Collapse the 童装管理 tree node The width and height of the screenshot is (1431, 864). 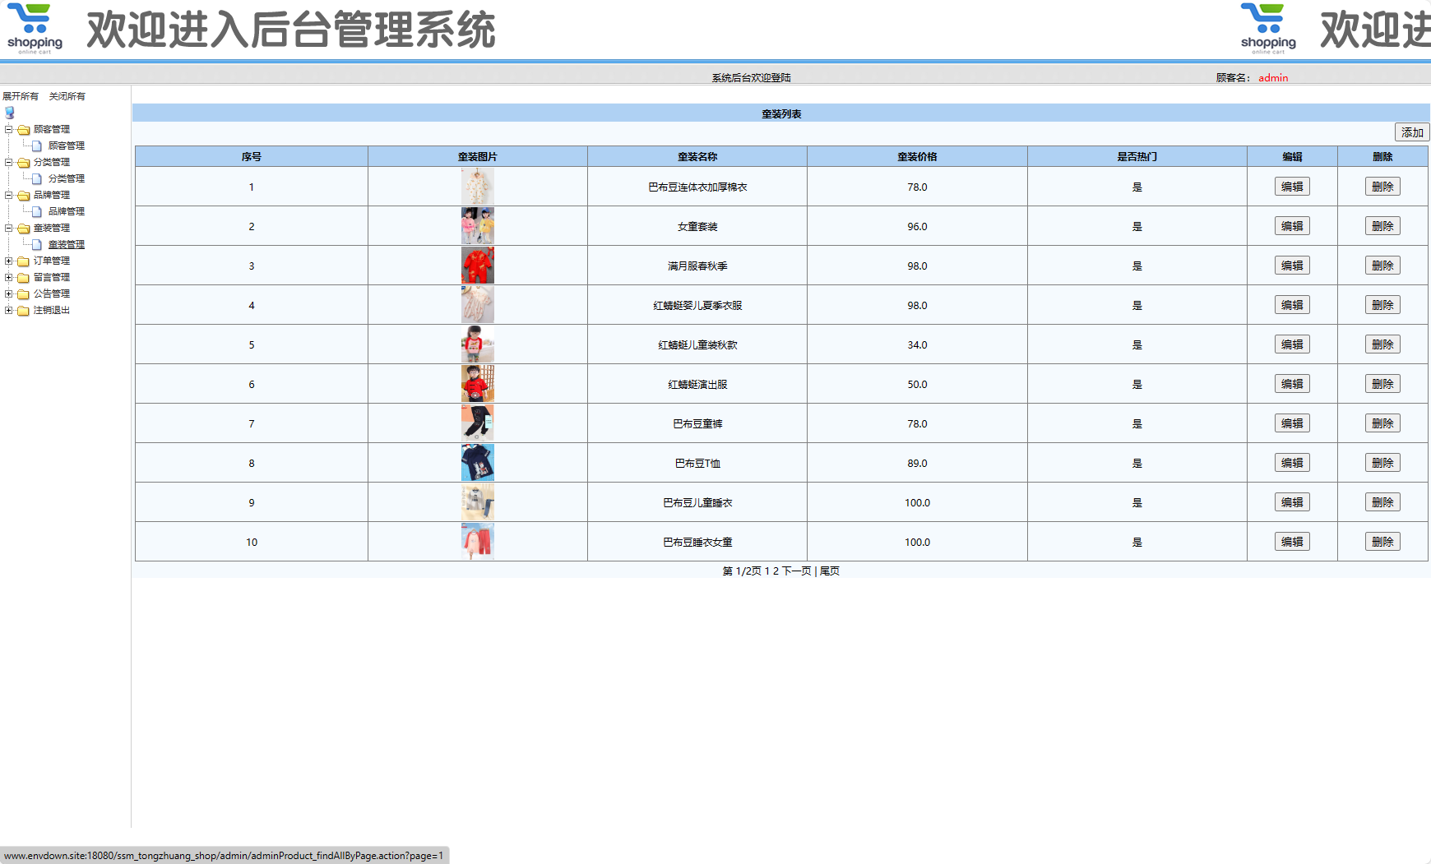(x=8, y=228)
